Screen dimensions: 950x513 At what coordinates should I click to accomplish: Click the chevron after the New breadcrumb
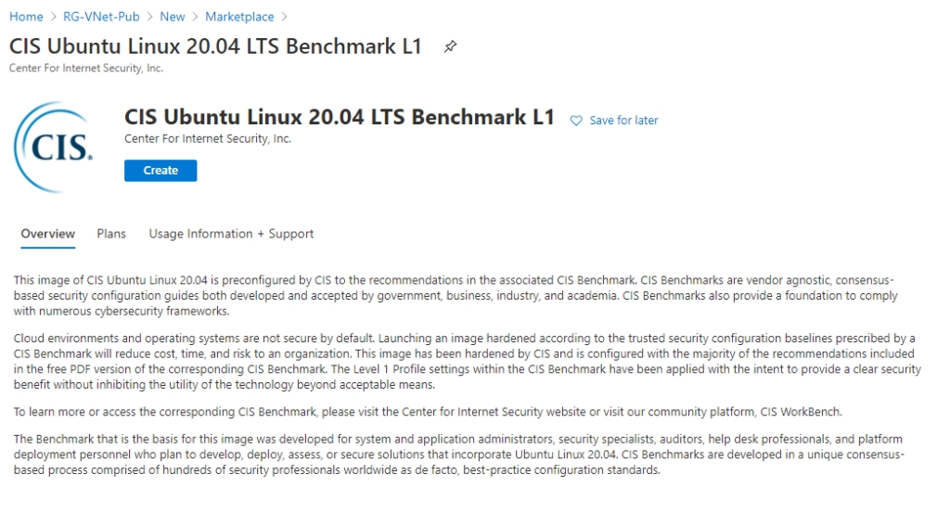[195, 17]
